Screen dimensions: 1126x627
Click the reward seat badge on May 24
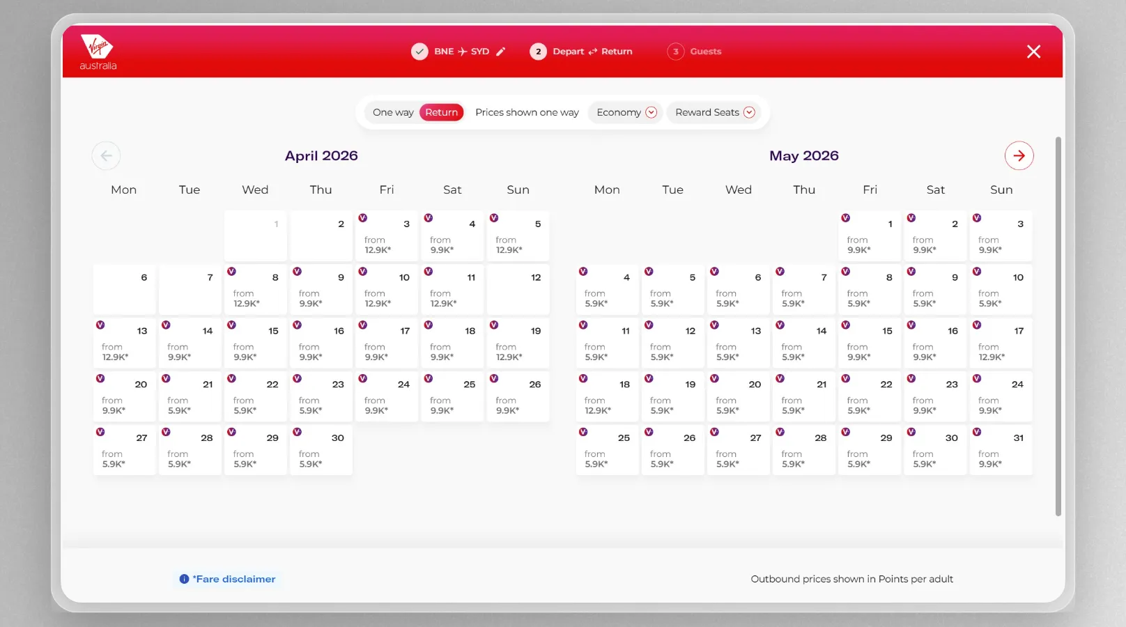[977, 378]
